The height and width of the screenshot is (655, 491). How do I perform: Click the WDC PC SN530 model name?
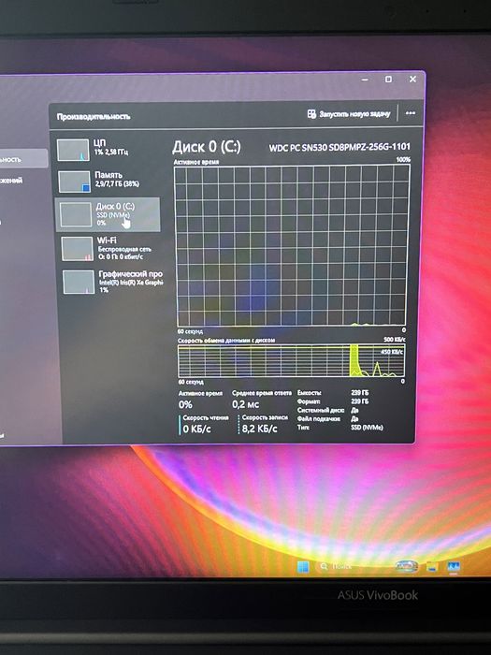coord(339,147)
